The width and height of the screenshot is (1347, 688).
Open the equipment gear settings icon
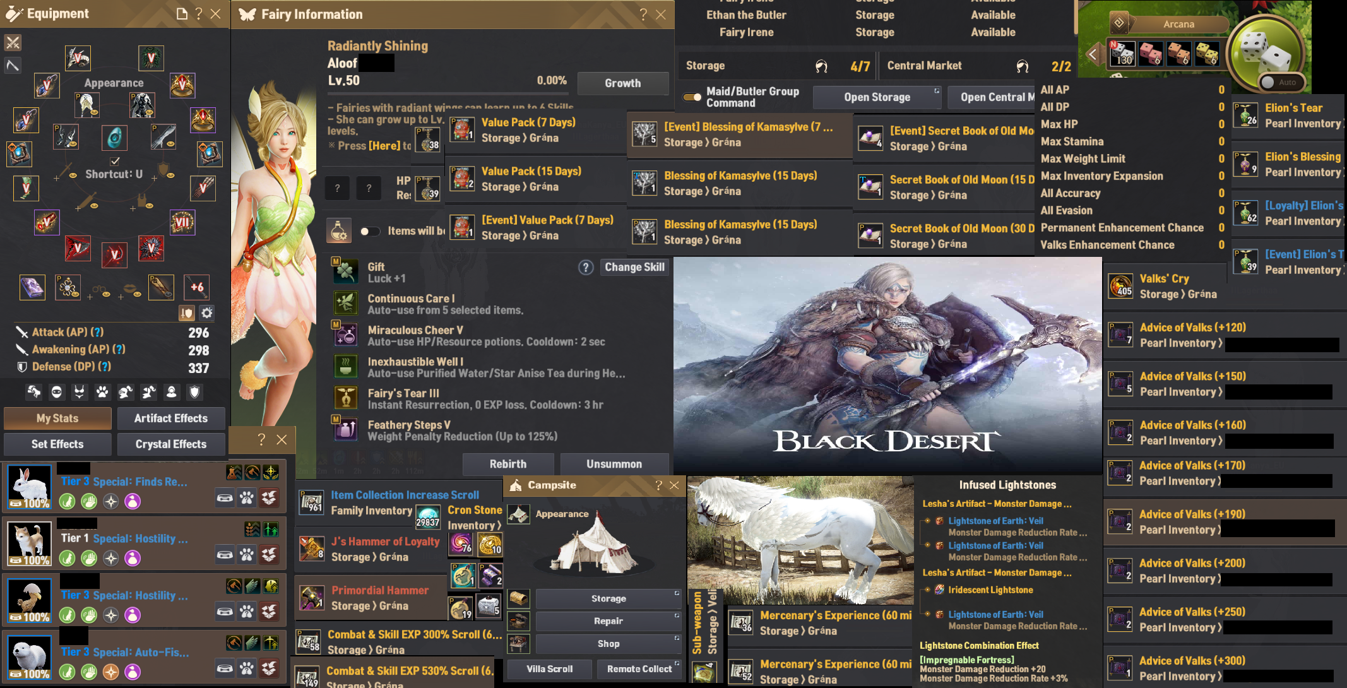click(206, 313)
